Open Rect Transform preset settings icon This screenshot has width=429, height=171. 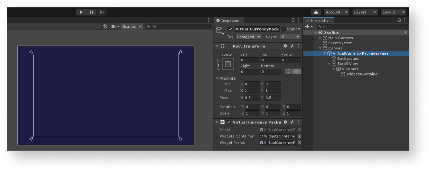292,46
